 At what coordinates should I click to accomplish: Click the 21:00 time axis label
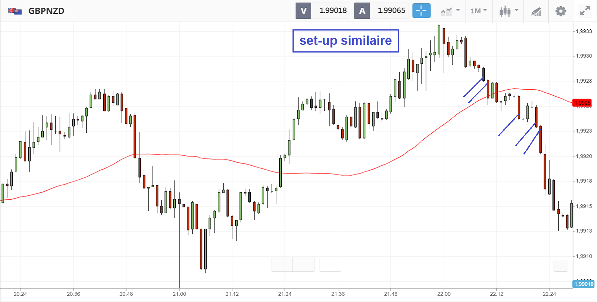tap(179, 295)
